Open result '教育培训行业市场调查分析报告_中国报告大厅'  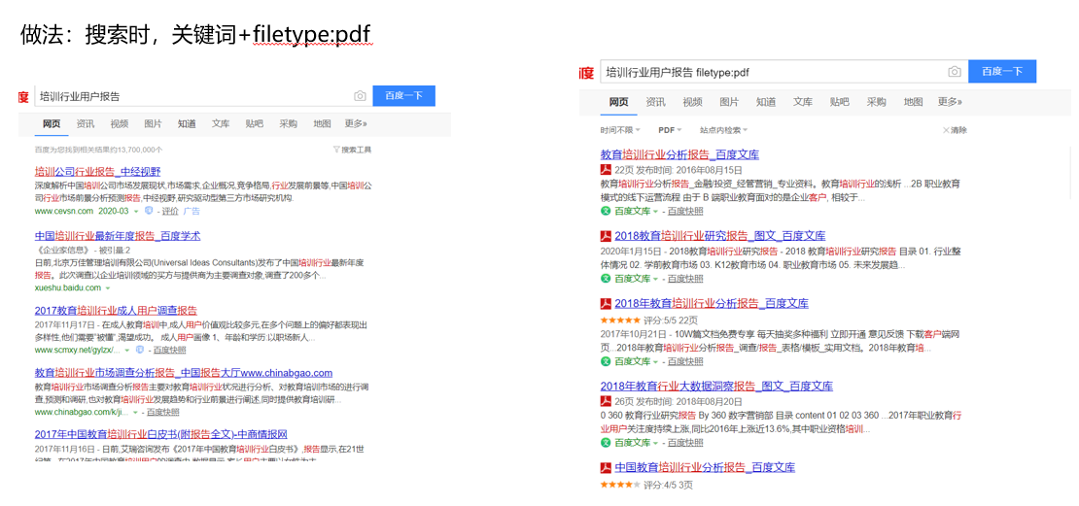tap(184, 373)
